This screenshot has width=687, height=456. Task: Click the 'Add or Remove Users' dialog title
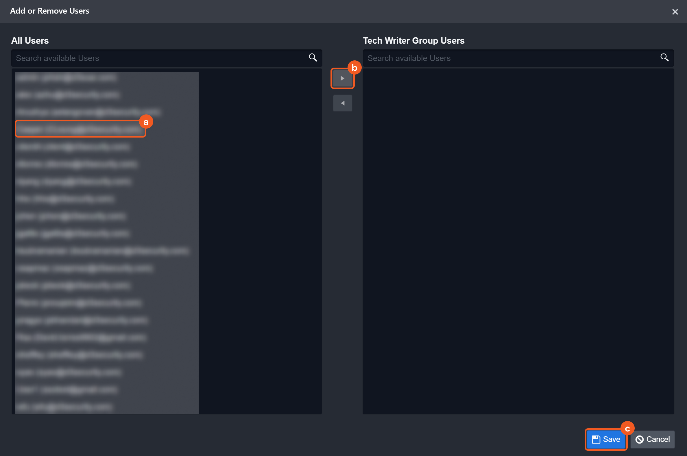(50, 11)
